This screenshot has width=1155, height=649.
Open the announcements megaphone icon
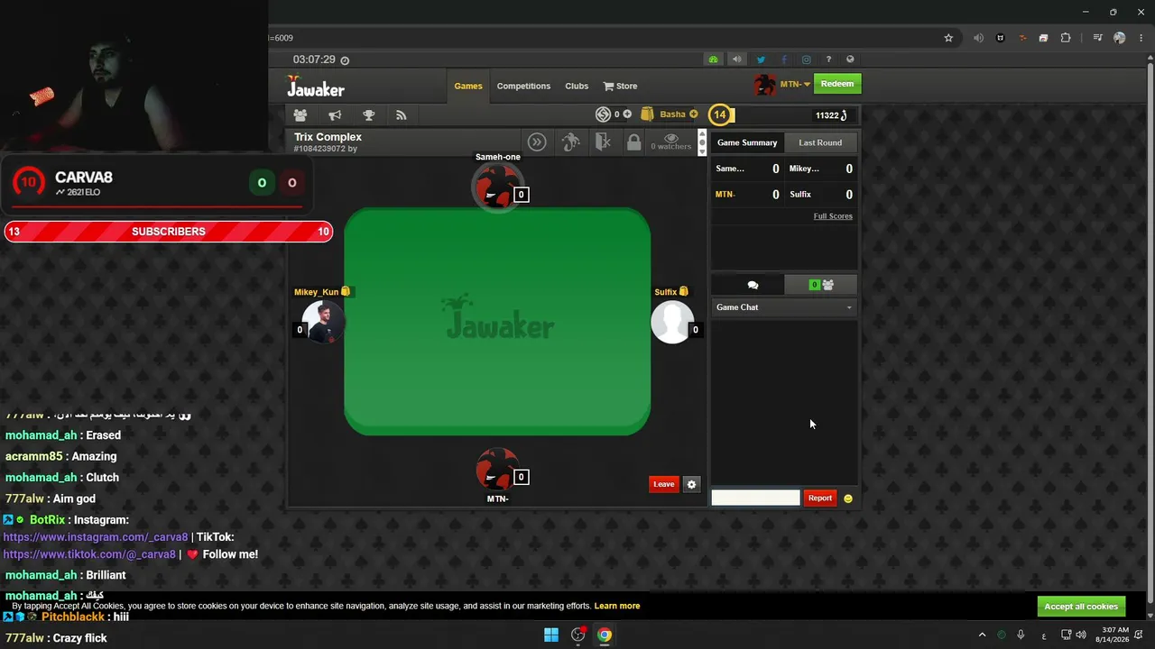pyautogui.click(x=335, y=115)
